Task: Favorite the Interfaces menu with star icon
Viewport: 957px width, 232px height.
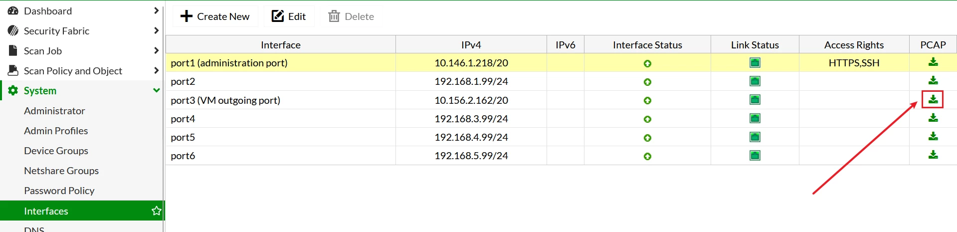Action: pyautogui.click(x=156, y=211)
